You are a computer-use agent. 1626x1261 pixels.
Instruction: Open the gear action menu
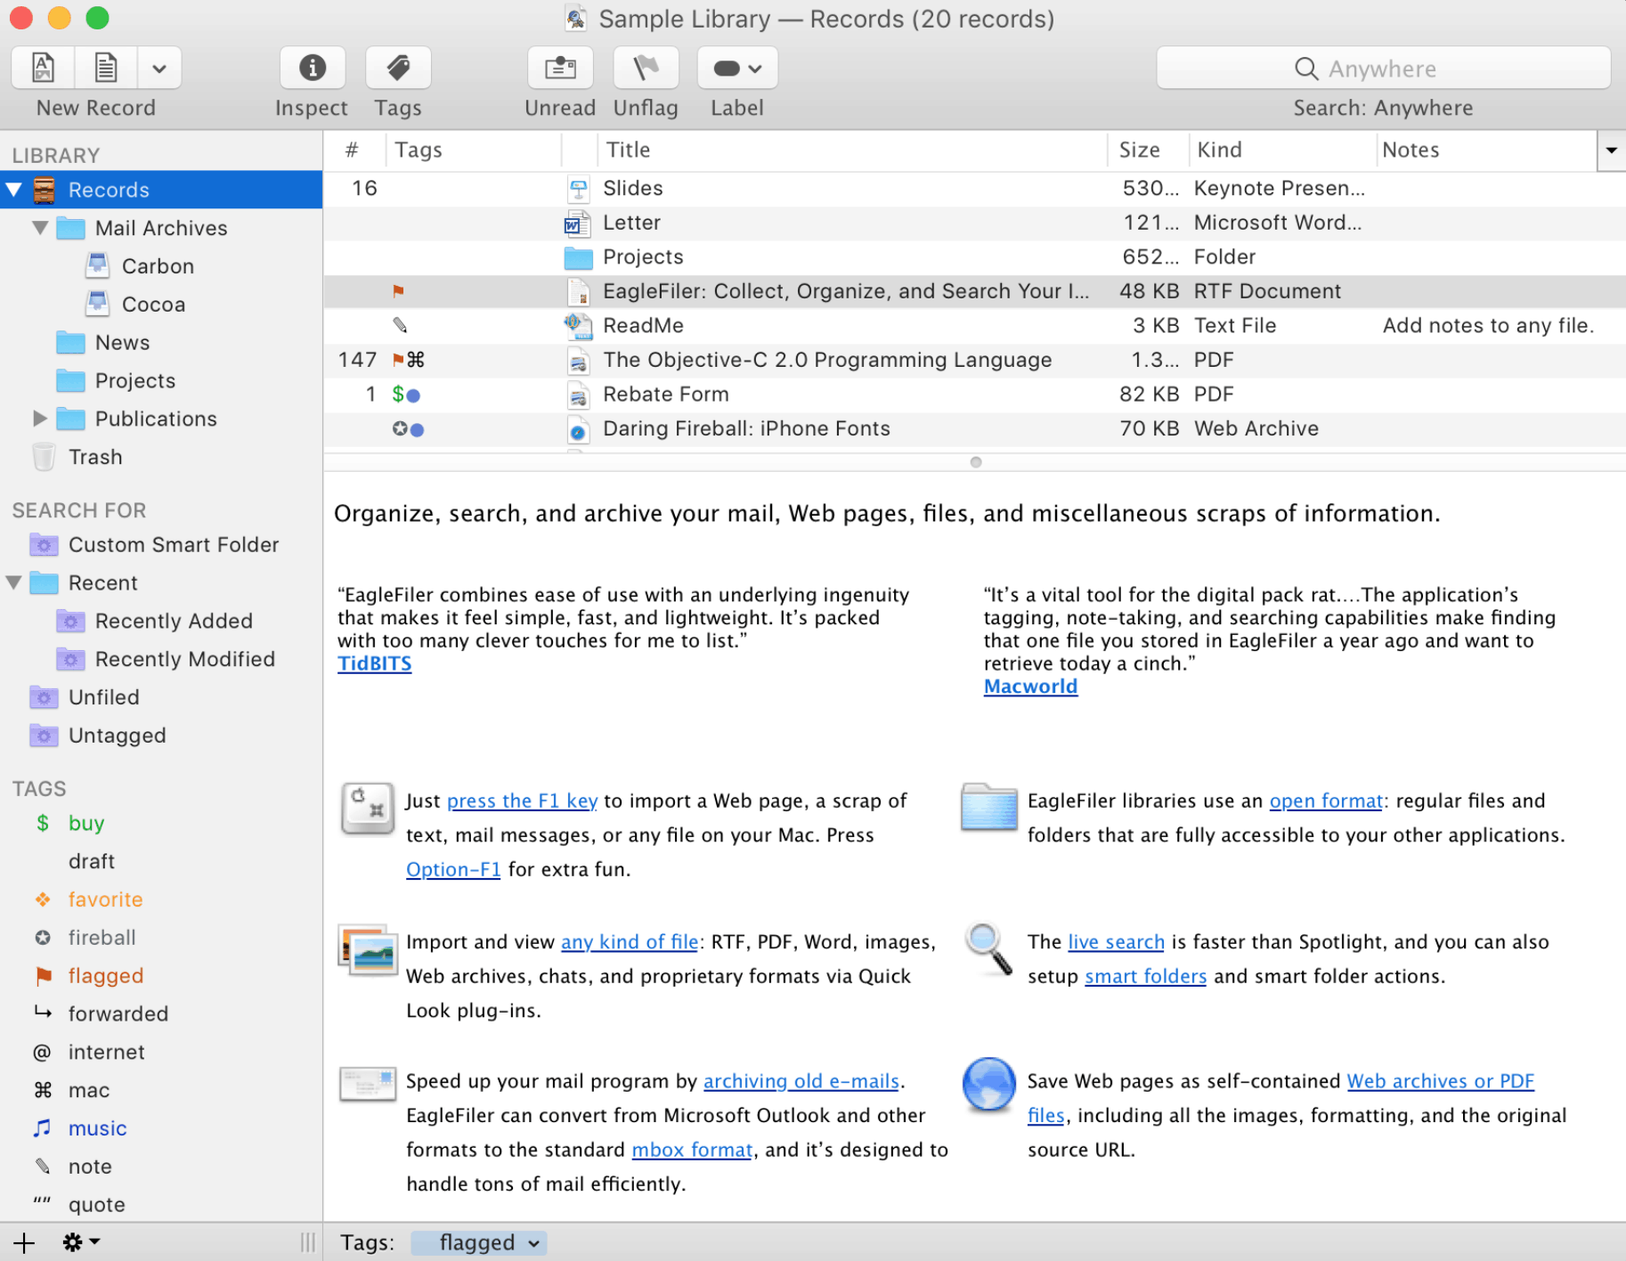[81, 1242]
